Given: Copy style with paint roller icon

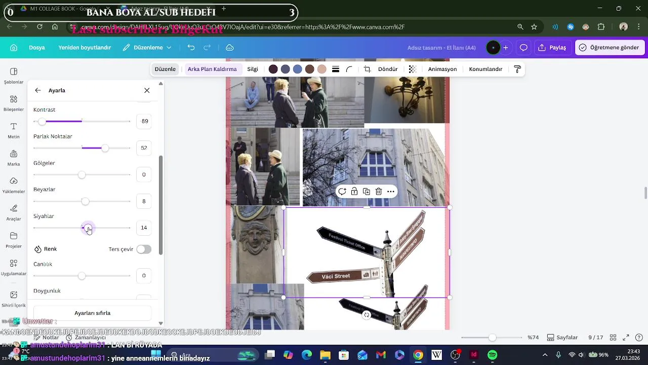Looking at the screenshot, I should coord(517,69).
